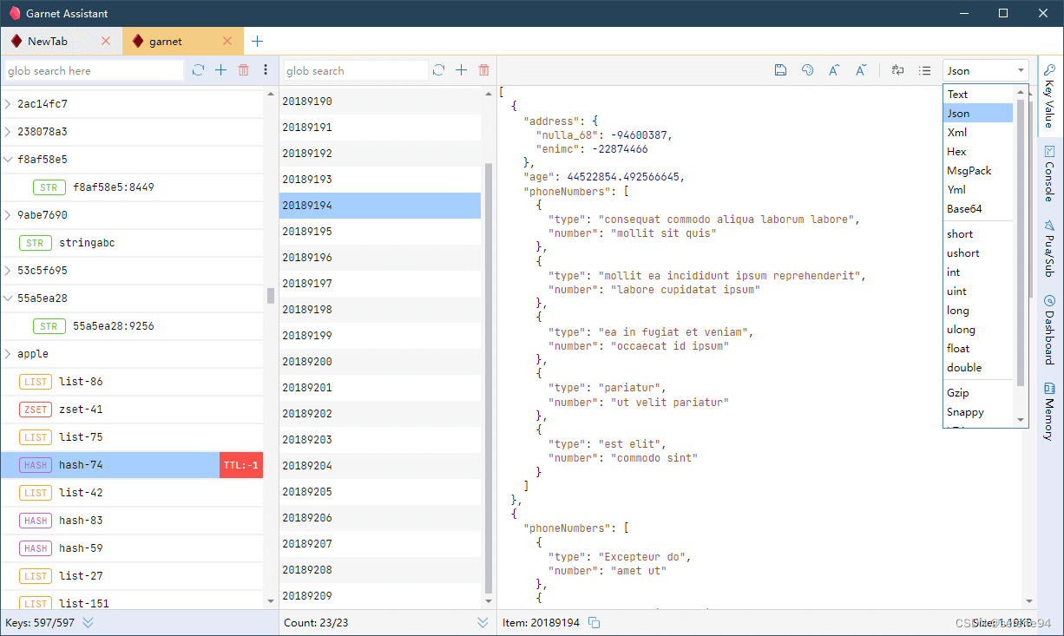Viewport: 1064px width, 636px height.
Task: Open the Json format dropdown
Action: click(x=985, y=70)
